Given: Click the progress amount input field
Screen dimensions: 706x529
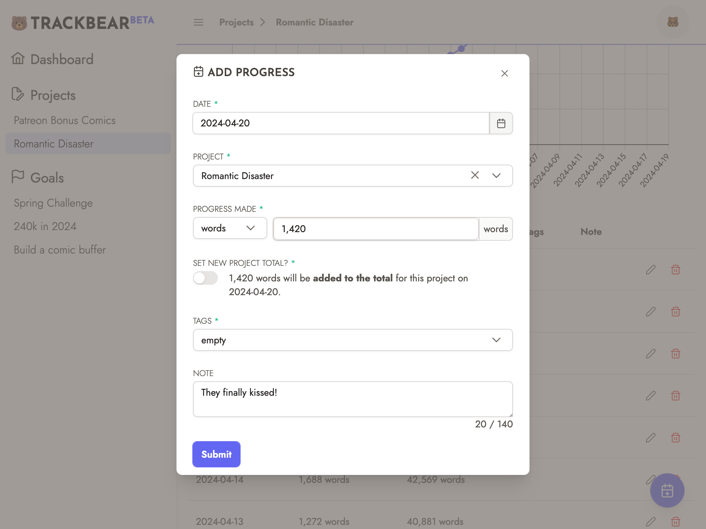Looking at the screenshot, I should [376, 229].
